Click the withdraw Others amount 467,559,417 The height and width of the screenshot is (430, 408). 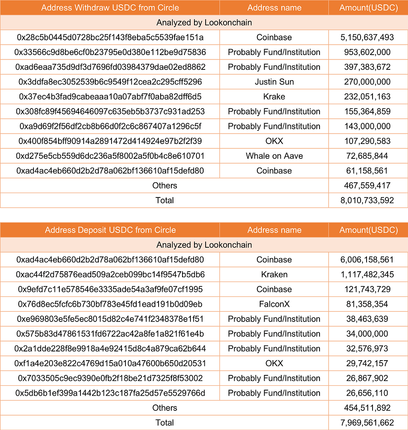coord(367,185)
